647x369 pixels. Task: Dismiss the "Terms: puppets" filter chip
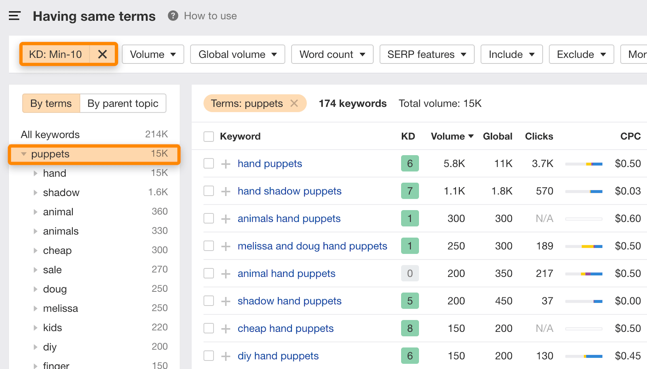point(294,103)
